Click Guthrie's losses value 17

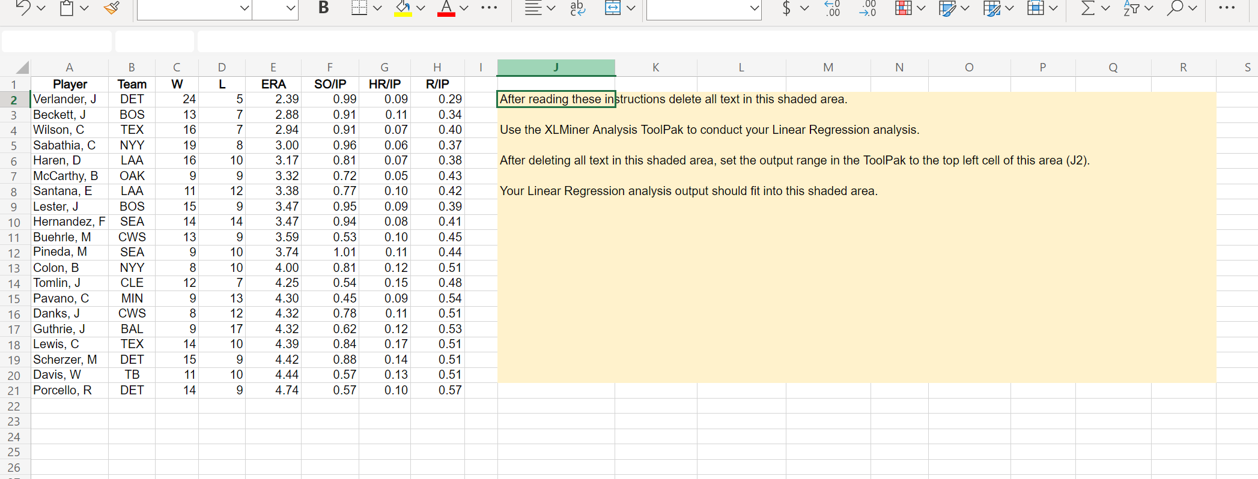coord(222,329)
